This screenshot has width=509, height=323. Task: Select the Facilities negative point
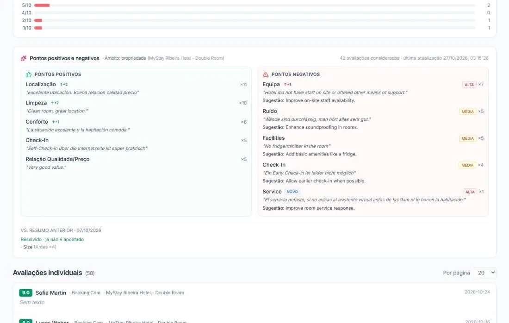click(273, 138)
